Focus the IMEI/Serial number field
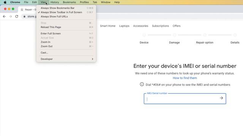This screenshot has height=136, width=243. pyautogui.click(x=185, y=99)
